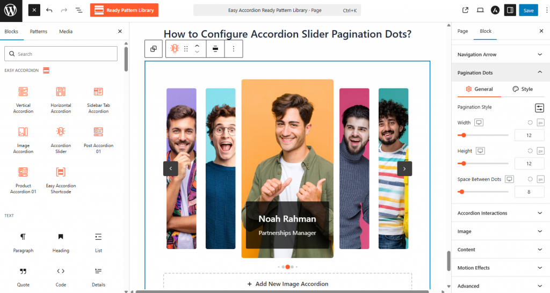Viewport: 550px width, 293px height.
Task: Collapse the Pagination Dots panel
Action: [501, 72]
